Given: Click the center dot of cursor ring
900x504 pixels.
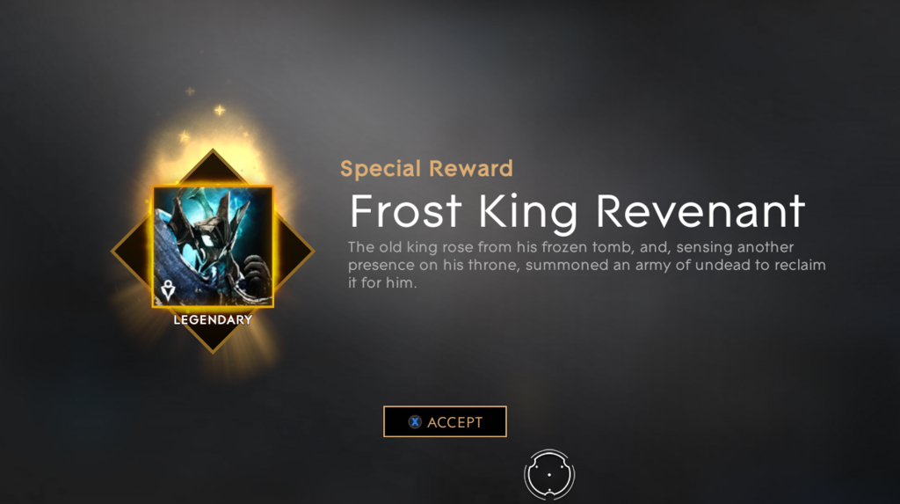Looking at the screenshot, I should click(549, 475).
